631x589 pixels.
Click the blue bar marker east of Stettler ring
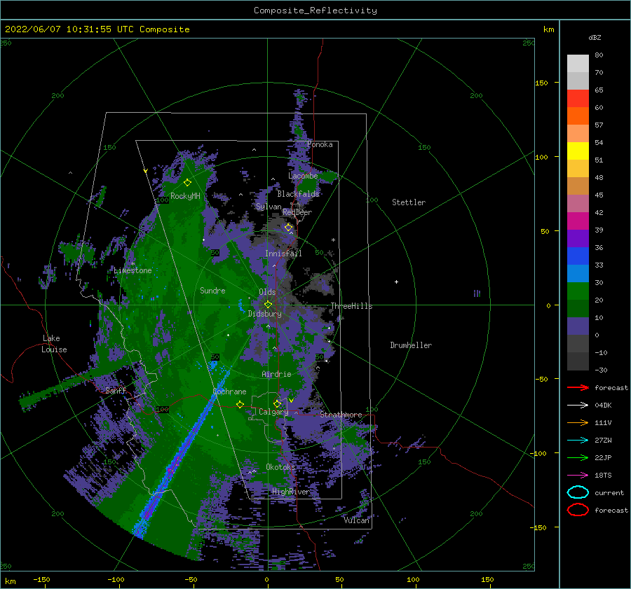pos(477,293)
